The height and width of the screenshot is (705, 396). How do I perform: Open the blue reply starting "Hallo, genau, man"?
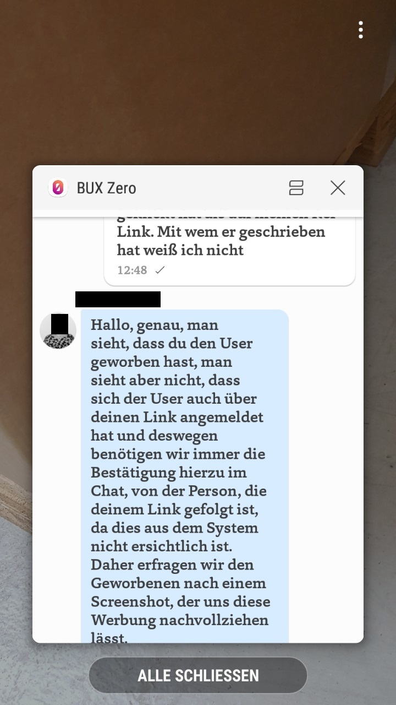point(185,476)
